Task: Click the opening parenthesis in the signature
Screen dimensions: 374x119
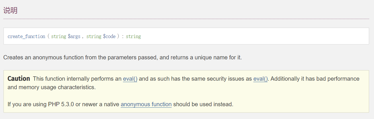Action: [48, 36]
